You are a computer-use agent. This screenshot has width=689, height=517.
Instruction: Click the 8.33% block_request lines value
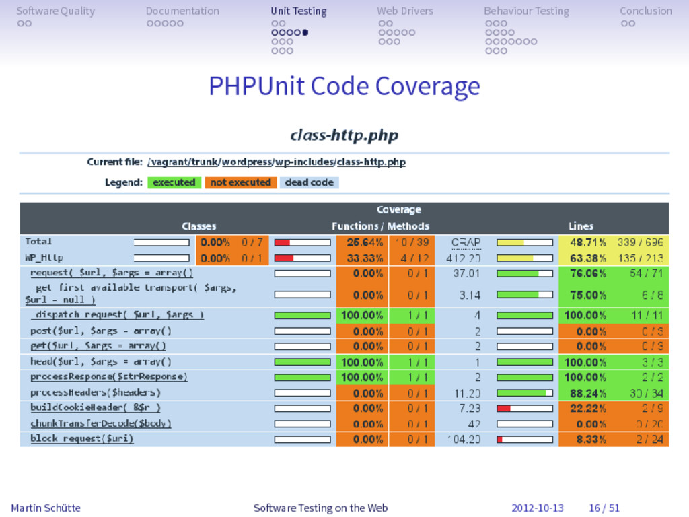pyautogui.click(x=591, y=439)
